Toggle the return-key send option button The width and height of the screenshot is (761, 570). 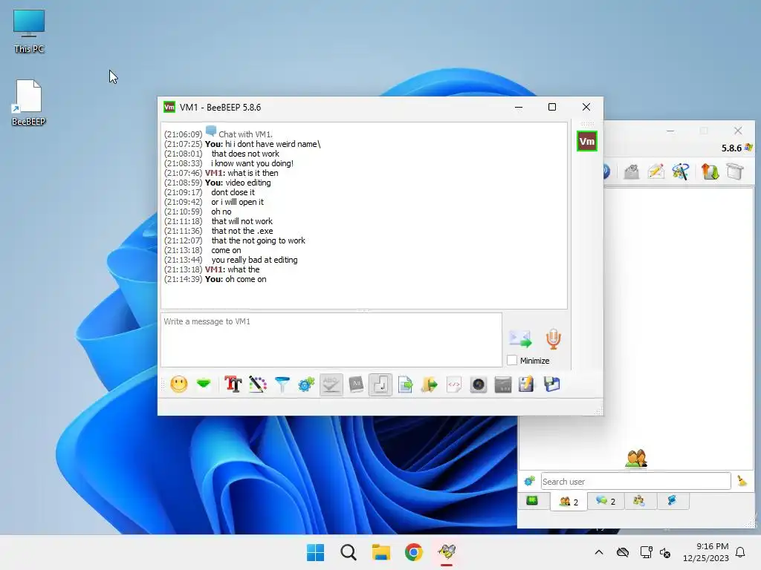click(x=380, y=385)
